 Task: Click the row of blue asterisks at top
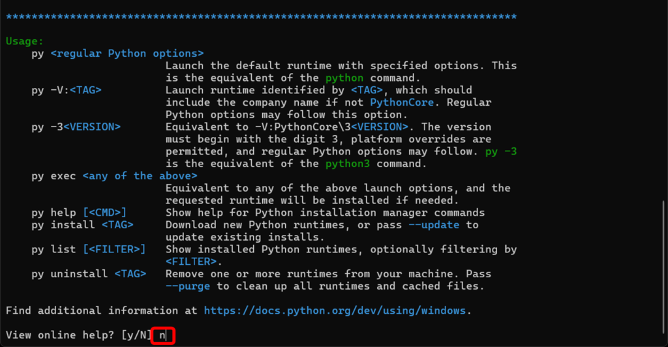(261, 16)
